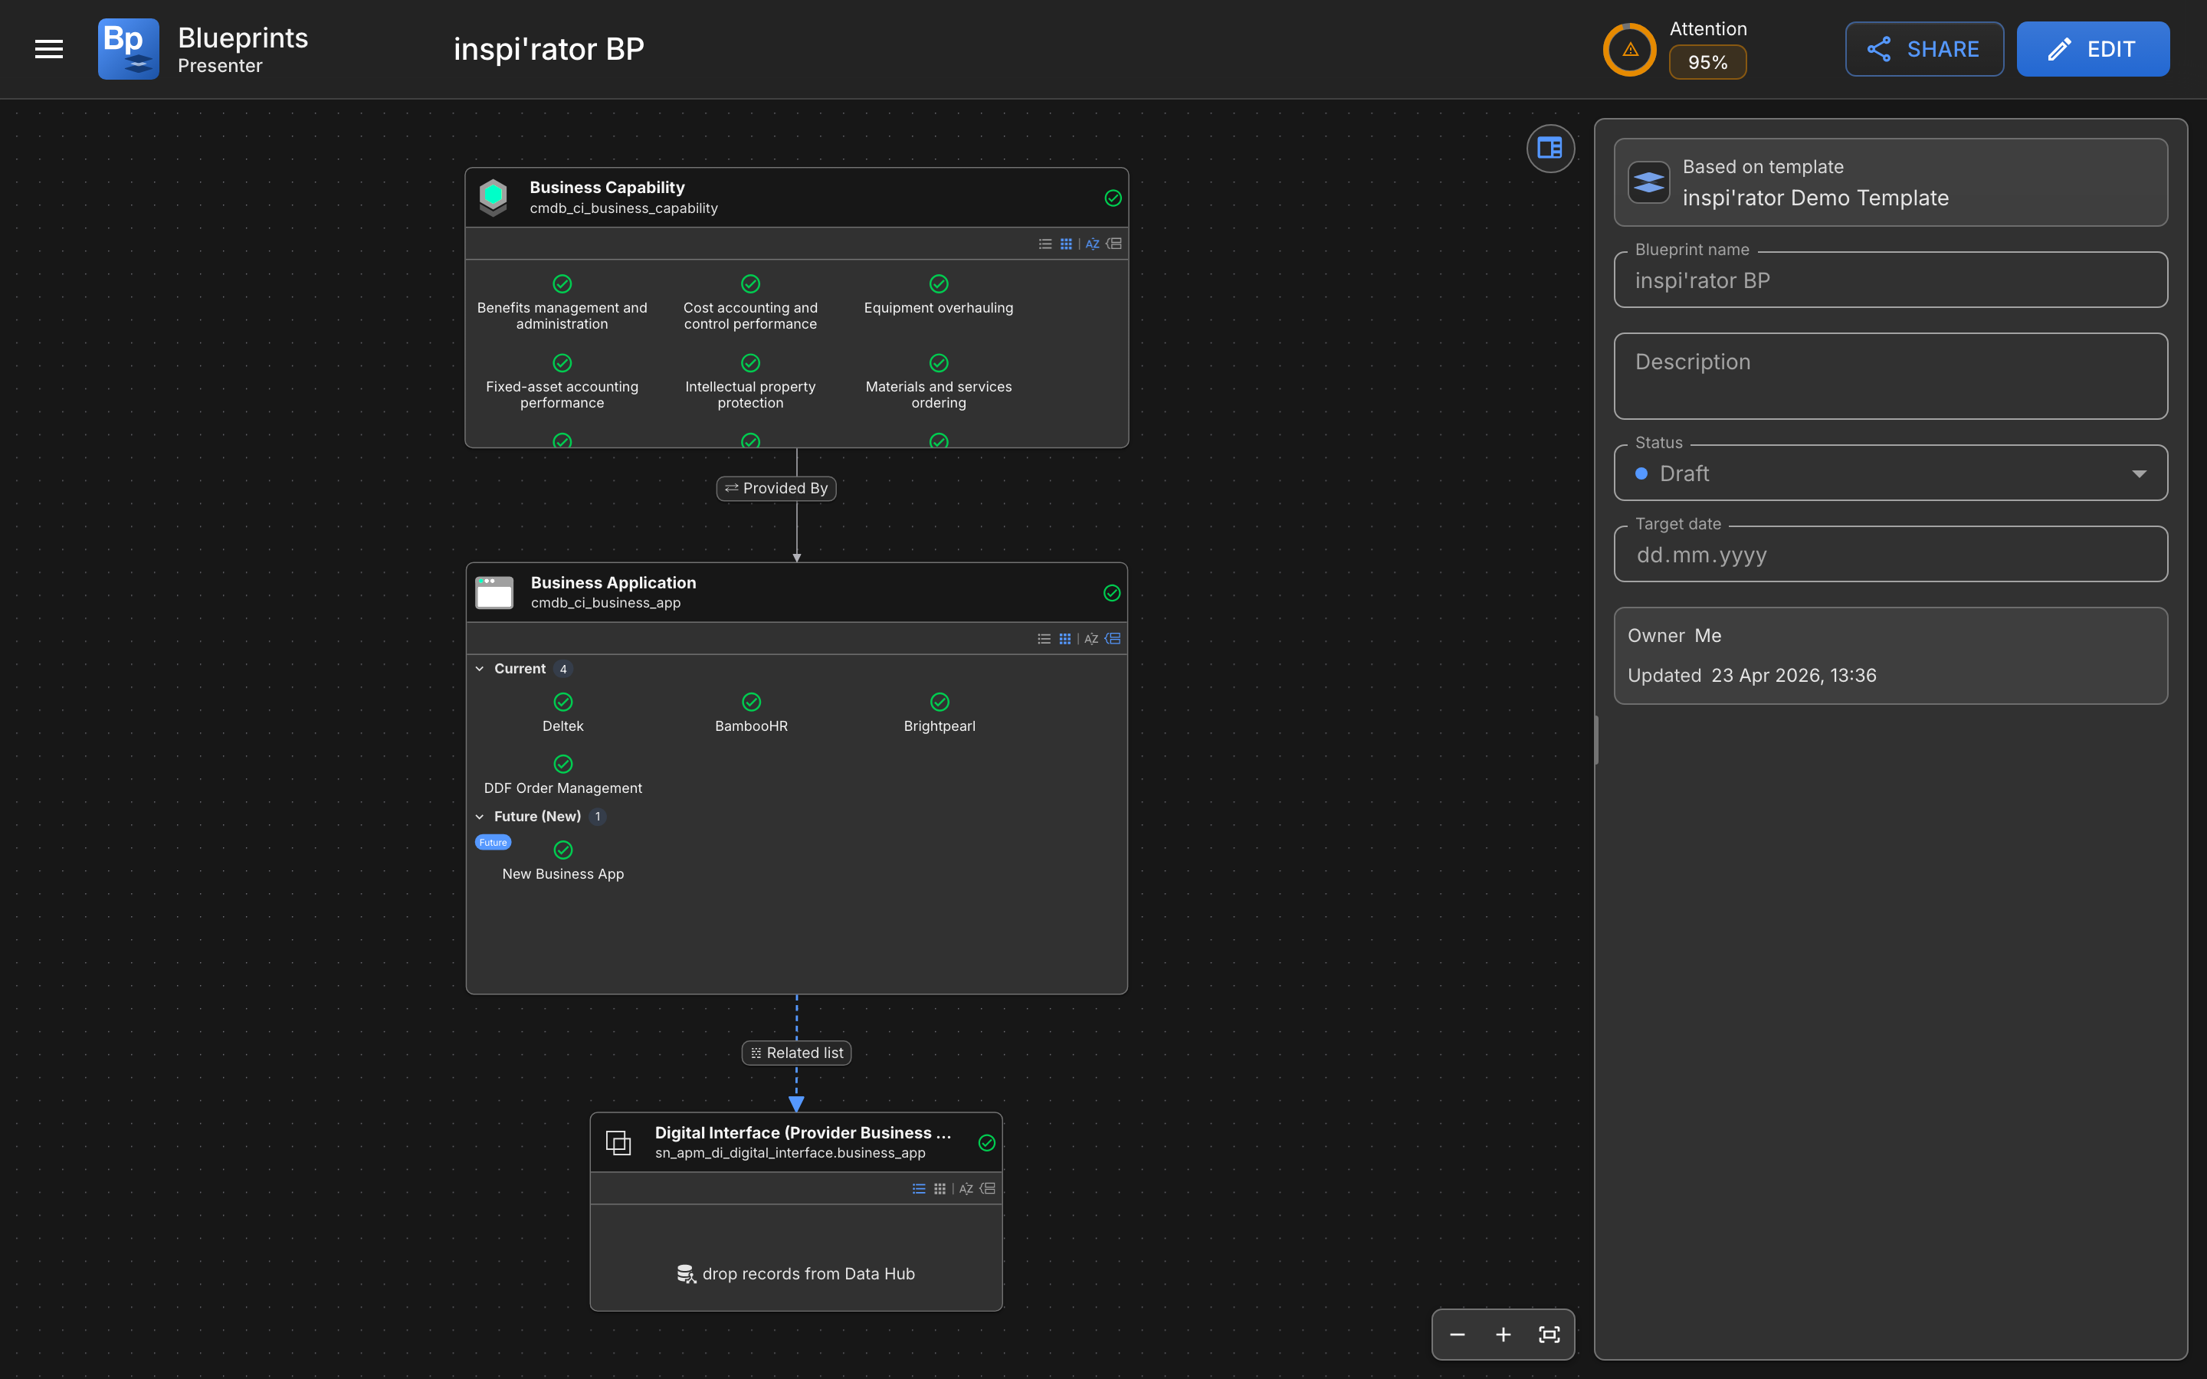Open the Status Draft dropdown

pyautogui.click(x=1891, y=473)
